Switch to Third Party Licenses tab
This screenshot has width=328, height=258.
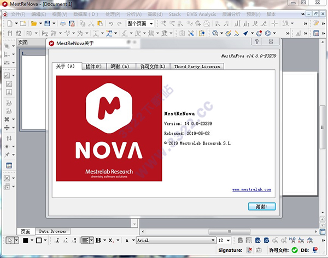pyautogui.click(x=197, y=67)
